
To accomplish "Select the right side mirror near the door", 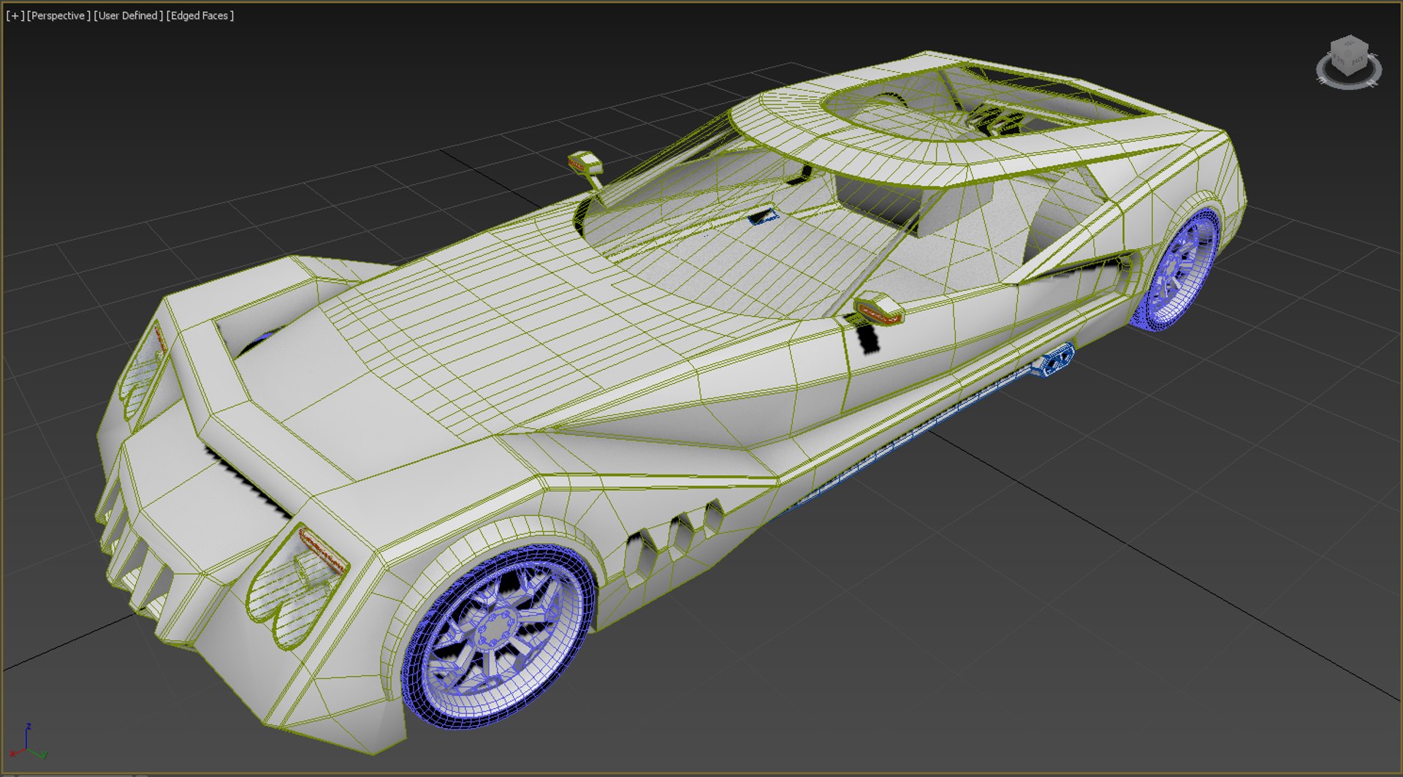I will 879,308.
